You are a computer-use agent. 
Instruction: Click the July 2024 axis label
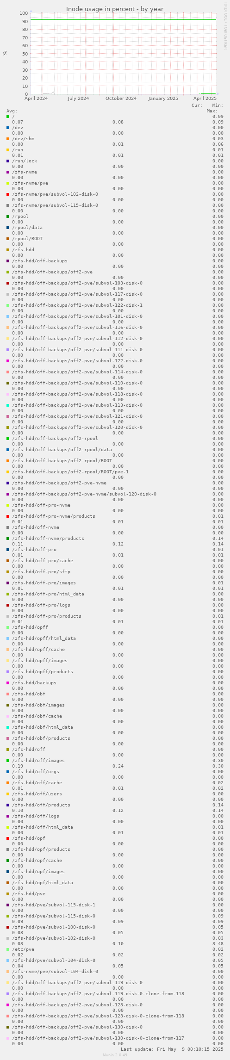tap(78, 99)
